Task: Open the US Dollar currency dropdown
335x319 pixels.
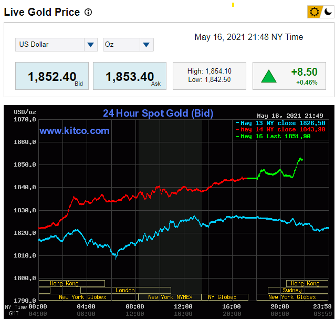Action: [56, 45]
